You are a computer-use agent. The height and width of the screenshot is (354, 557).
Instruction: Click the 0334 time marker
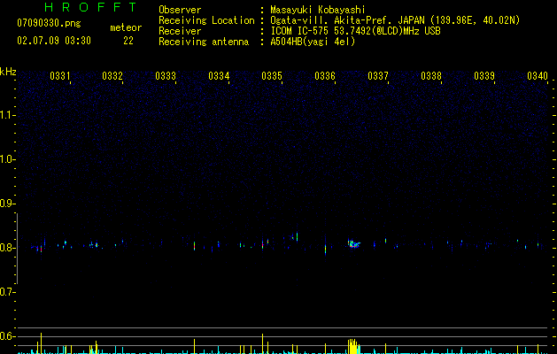click(219, 76)
